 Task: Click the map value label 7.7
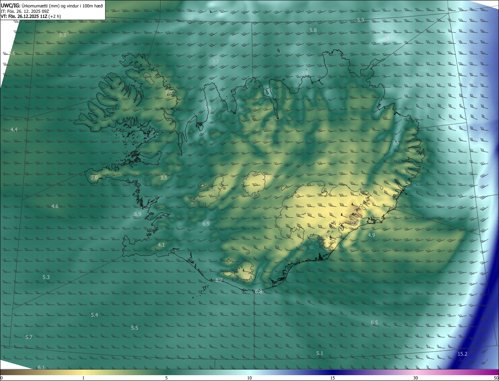tap(215, 62)
